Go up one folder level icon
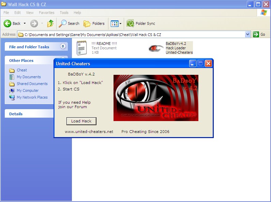 click(x=50, y=23)
